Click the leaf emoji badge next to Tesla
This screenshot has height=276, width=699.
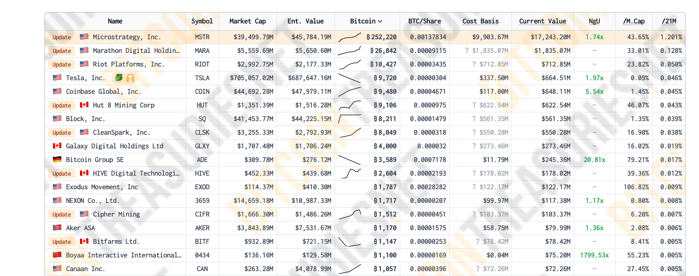click(x=118, y=78)
